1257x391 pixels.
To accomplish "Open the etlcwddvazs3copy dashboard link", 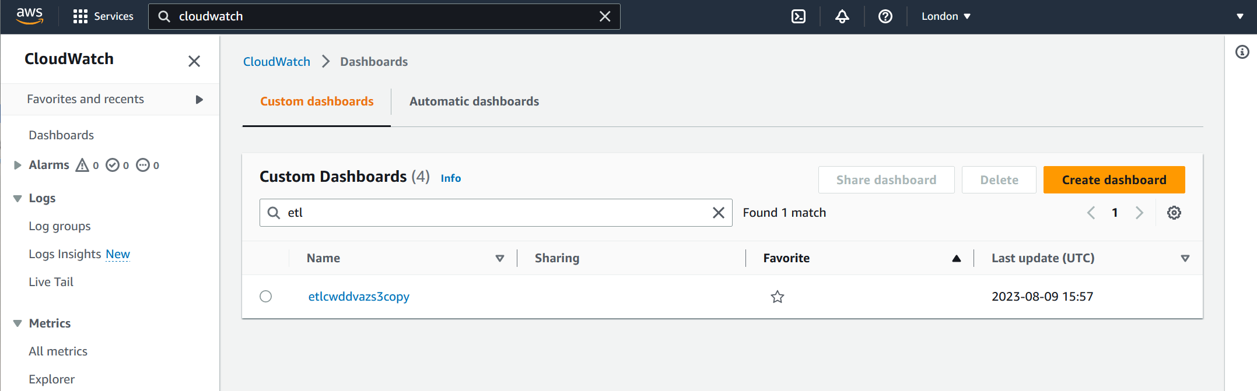I will 359,297.
